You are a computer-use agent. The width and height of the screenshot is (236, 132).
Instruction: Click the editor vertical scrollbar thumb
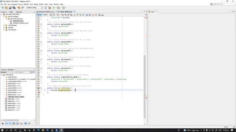tap(145, 87)
